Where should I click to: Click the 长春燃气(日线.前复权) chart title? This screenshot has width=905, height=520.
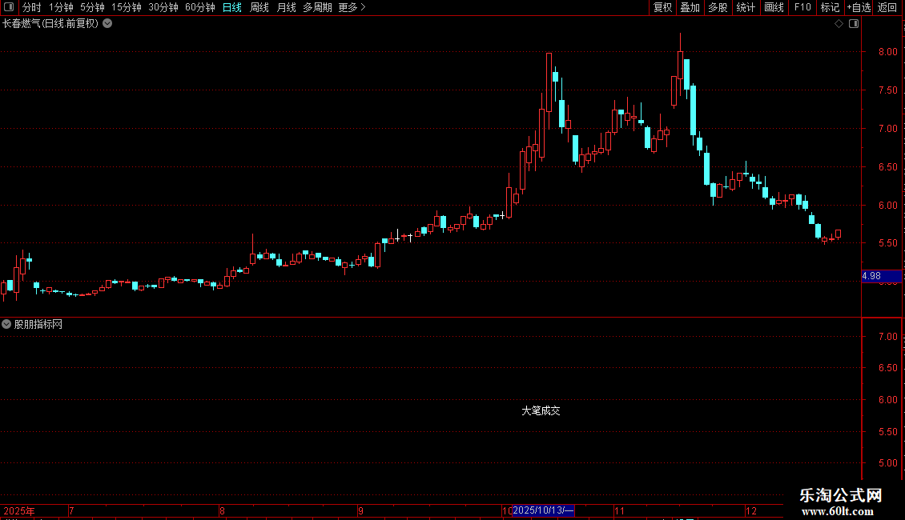50,24
